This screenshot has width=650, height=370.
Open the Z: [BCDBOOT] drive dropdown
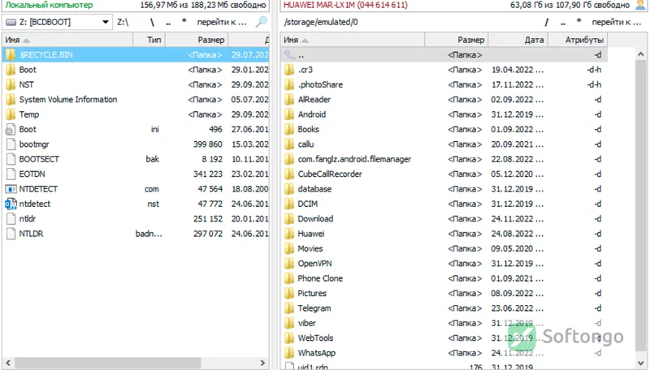pyautogui.click(x=106, y=22)
